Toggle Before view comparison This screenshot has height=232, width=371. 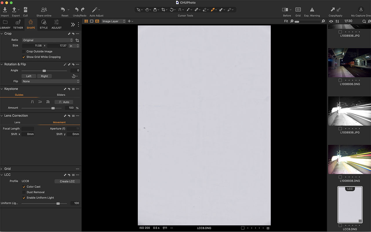(x=285, y=10)
